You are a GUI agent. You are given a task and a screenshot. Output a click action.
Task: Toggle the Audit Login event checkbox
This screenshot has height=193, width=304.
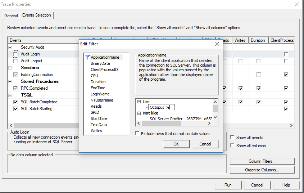pos(15,54)
